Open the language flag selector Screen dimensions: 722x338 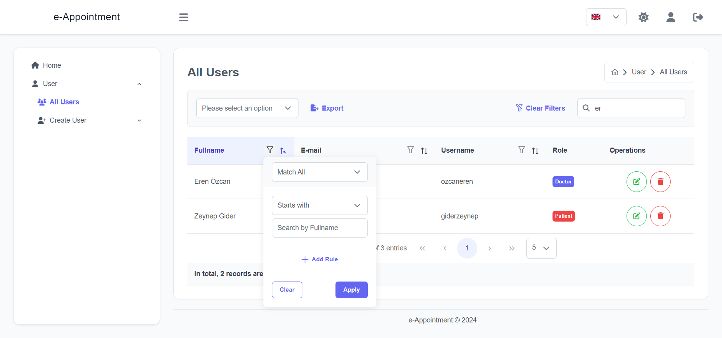(606, 17)
